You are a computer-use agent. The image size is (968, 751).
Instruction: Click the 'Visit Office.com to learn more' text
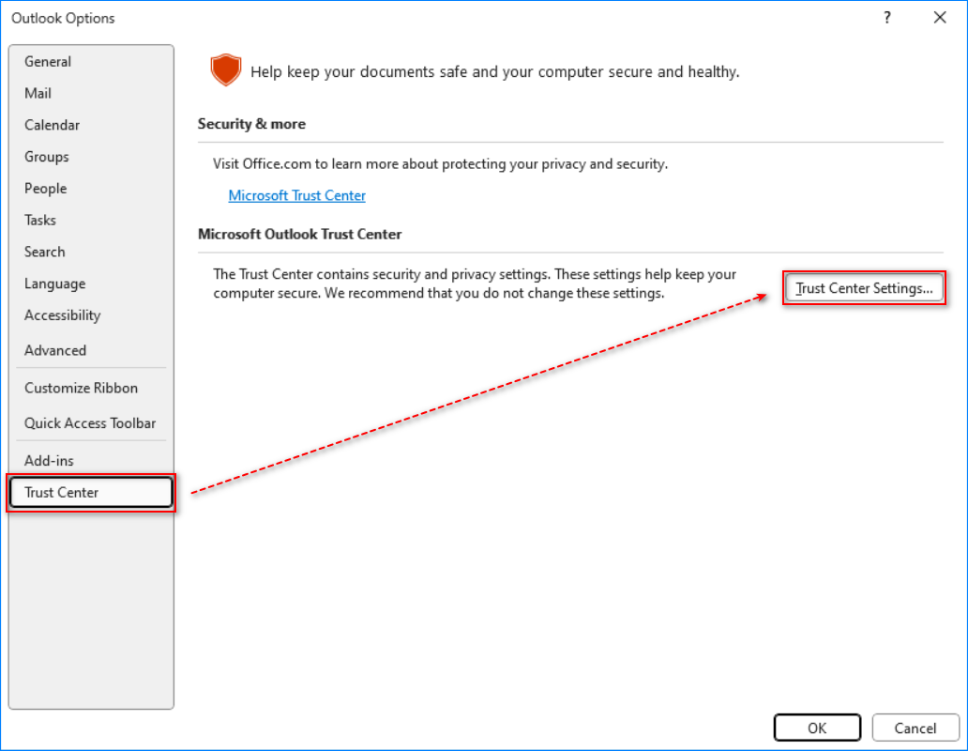[440, 163]
